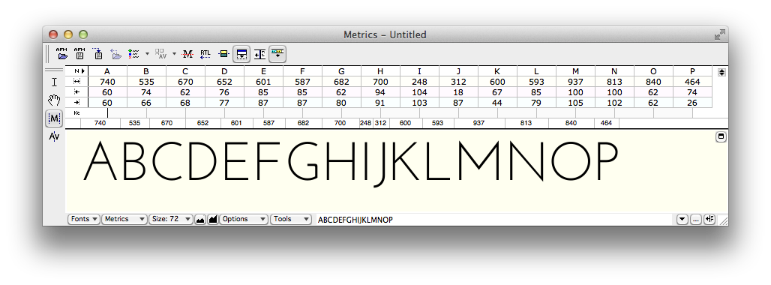The image size is (771, 285).
Task: Click right sidebearing 44 under K
Action: [497, 102]
